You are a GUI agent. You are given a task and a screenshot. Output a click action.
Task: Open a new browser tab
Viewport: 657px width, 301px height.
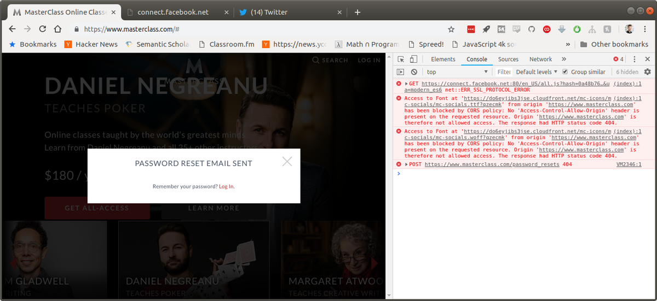[x=358, y=12]
